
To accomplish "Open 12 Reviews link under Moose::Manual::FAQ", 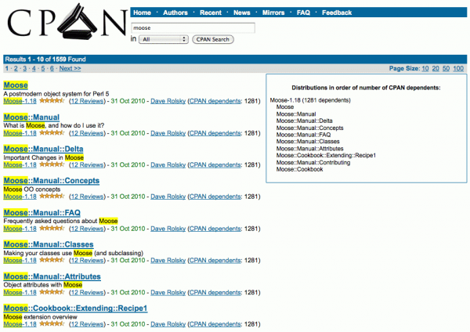I will click(87, 229).
